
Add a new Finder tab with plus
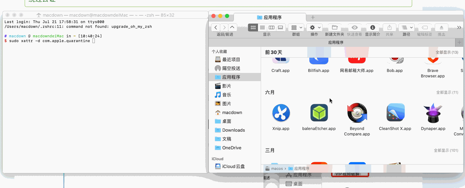[313, 17]
